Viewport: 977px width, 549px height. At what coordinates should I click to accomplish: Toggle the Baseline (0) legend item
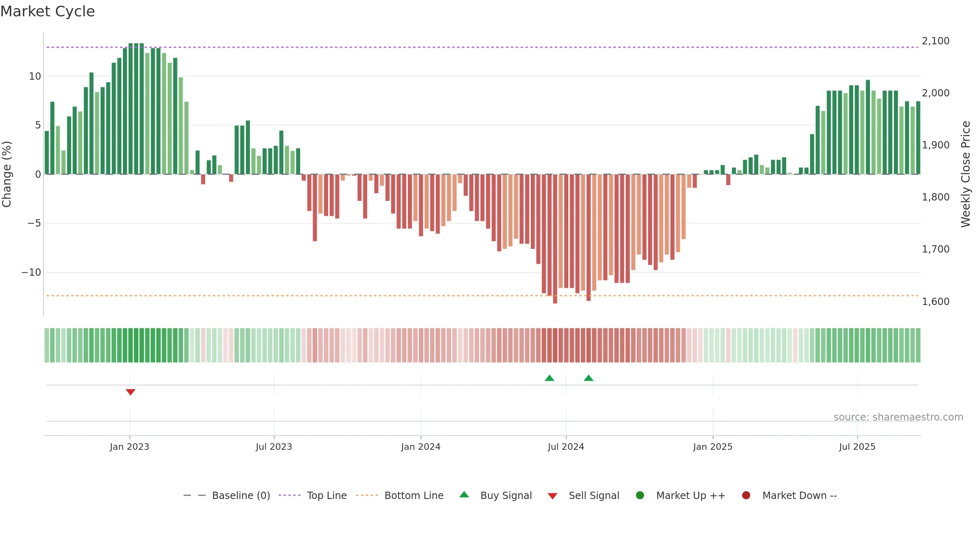(227, 495)
